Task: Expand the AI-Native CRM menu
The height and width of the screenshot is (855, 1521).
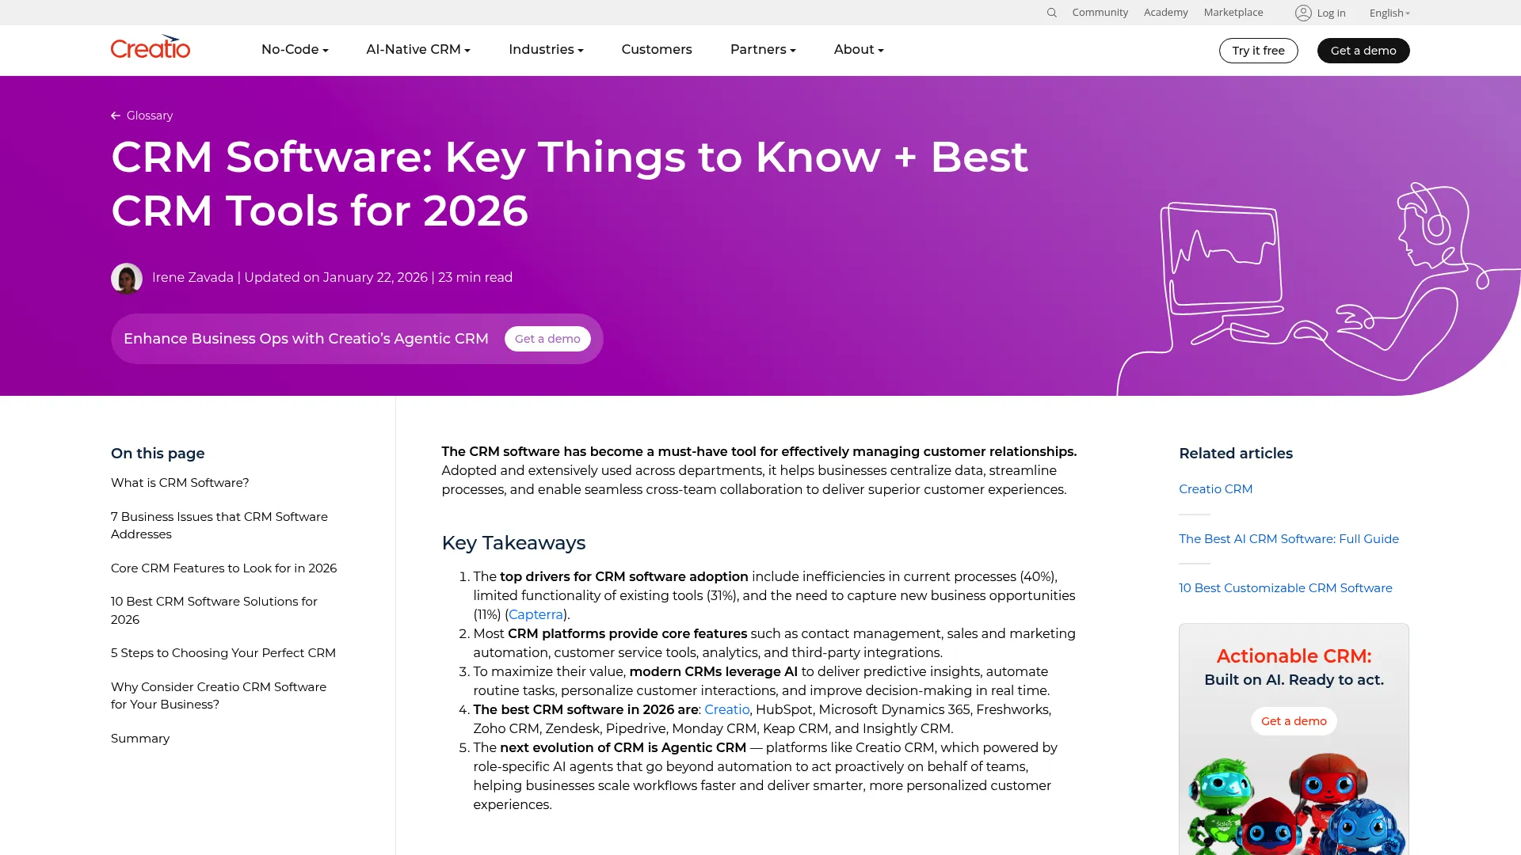Action: (x=418, y=49)
